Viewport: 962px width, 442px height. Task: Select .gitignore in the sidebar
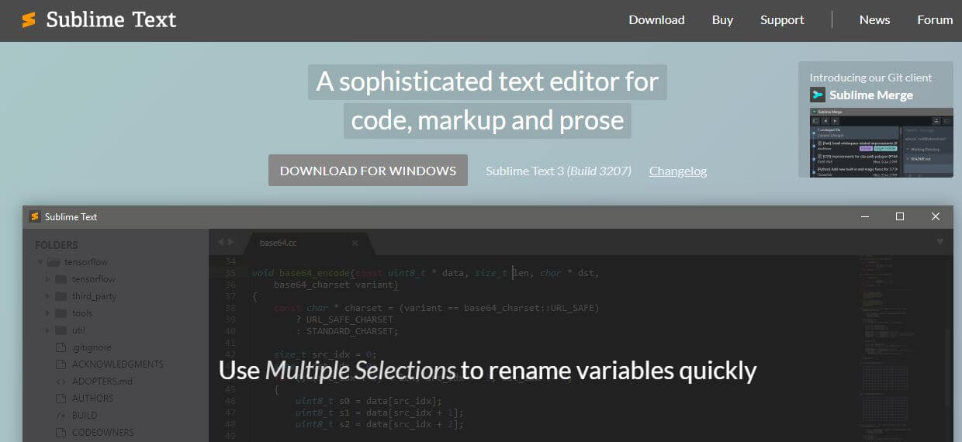pyautogui.click(x=92, y=347)
